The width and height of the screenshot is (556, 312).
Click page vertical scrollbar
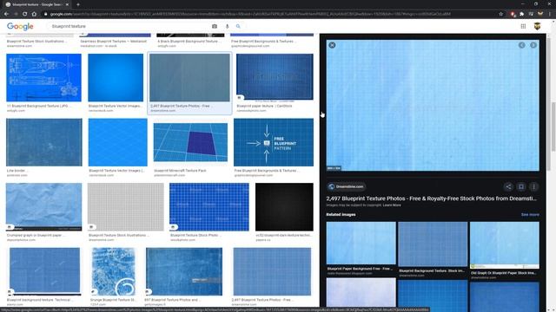(553, 127)
